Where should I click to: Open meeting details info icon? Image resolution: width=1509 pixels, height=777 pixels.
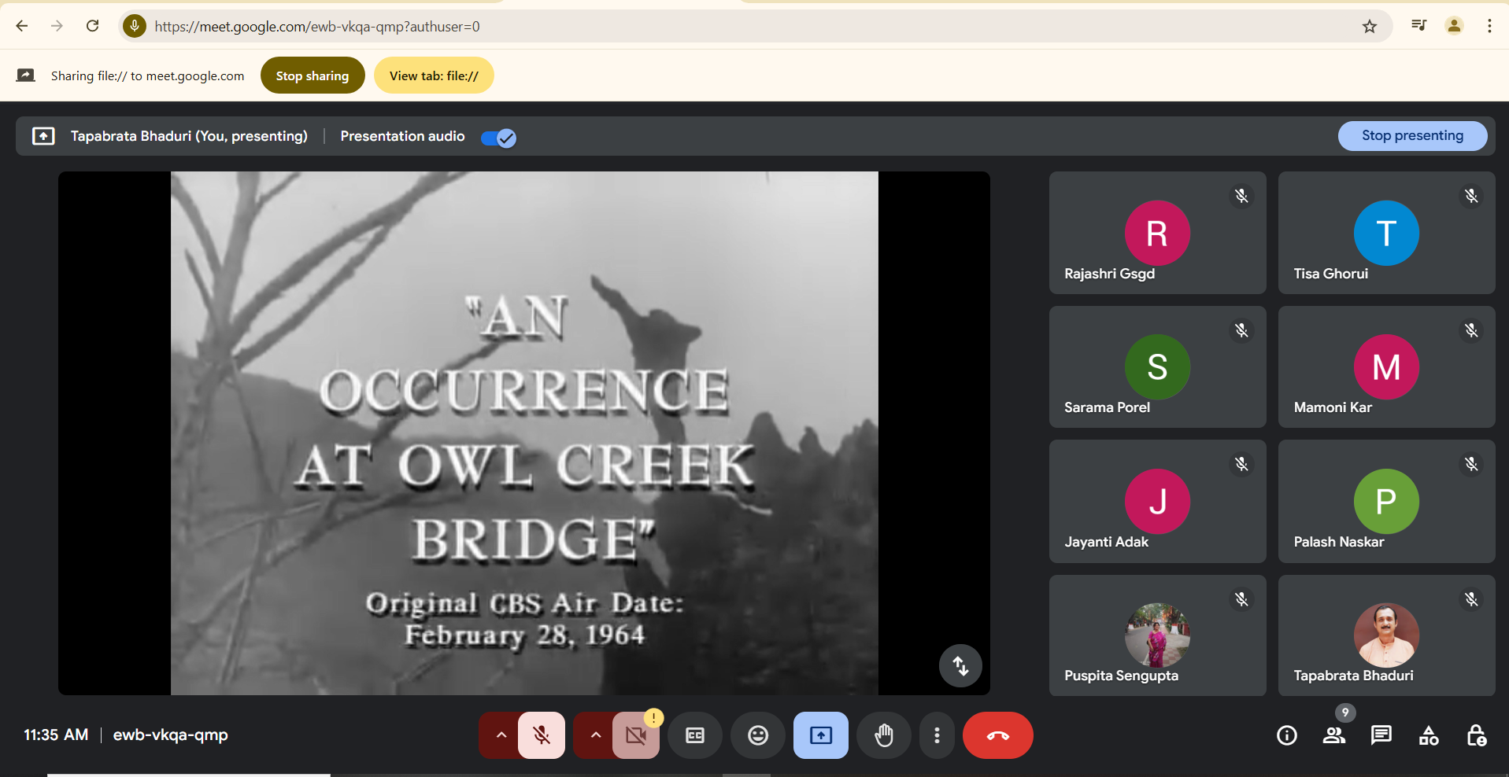1287,735
